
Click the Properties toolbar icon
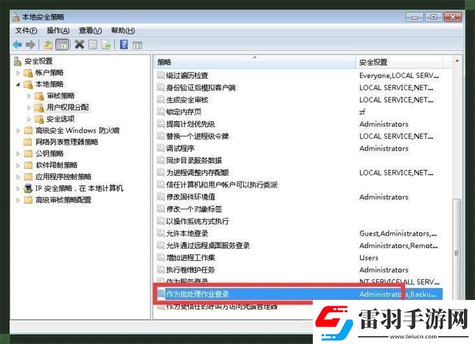point(93,45)
